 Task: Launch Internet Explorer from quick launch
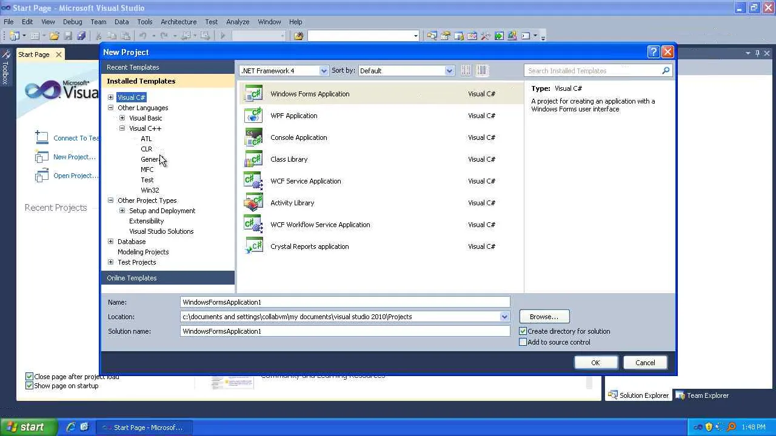point(71,427)
